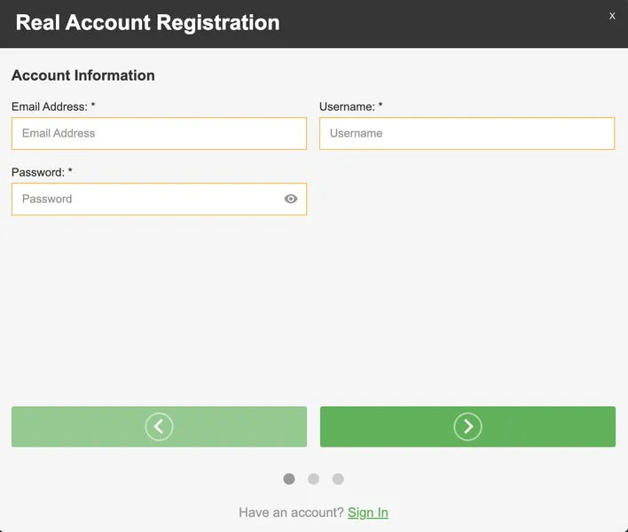
Task: Click the Account Information section heading
Action: (83, 75)
